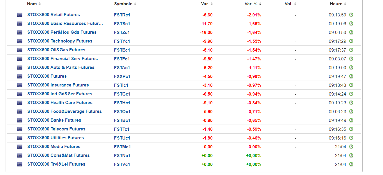Screen dimensions: 383x175
Task: Click the flag icon next to STOXX600 Insurance Futures
Action: pos(20,85)
